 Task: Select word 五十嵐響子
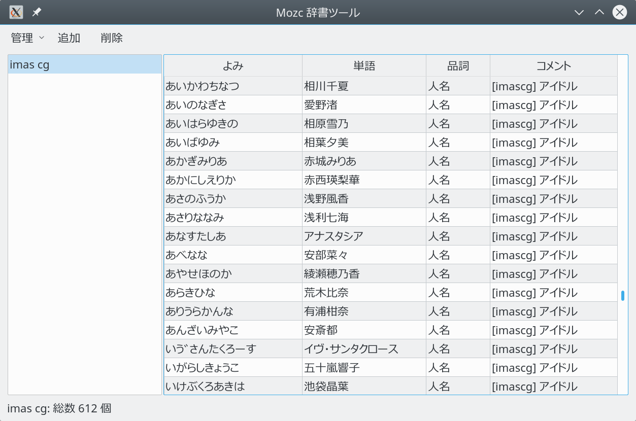tap(364, 368)
